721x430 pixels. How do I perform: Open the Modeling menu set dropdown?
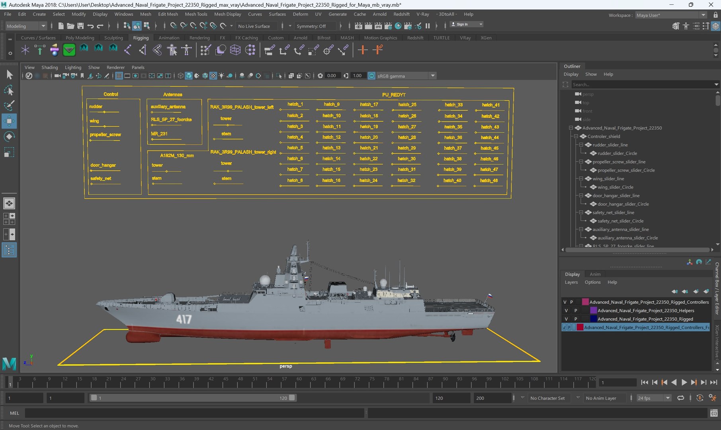(26, 26)
